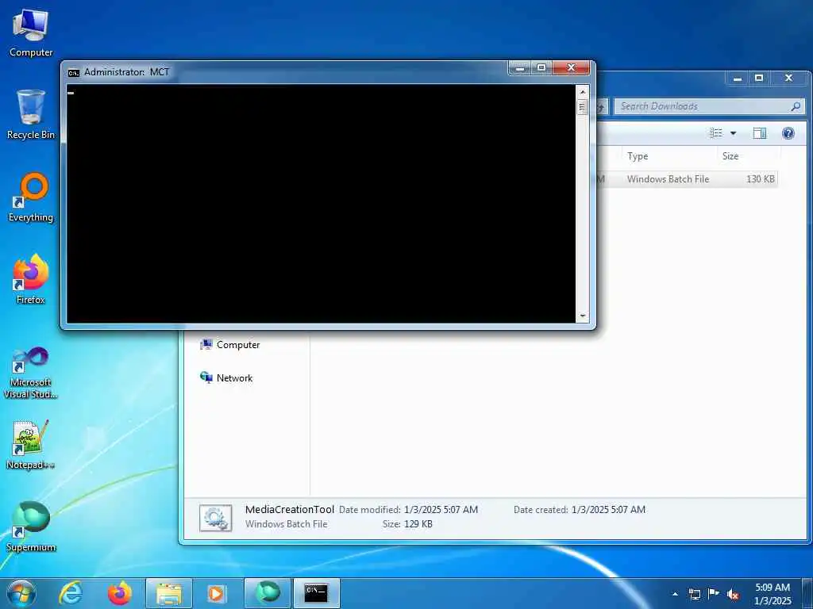Screen dimensions: 813x609
Task: Minimize the Administrator: MCT window
Action: (x=520, y=68)
